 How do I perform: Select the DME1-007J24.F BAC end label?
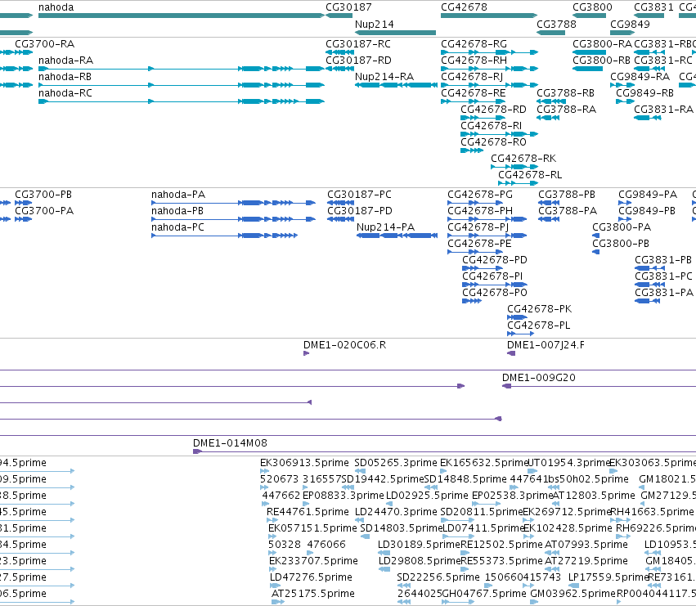546,345
